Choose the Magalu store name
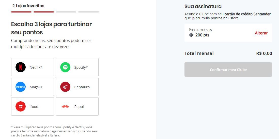 point(36,87)
